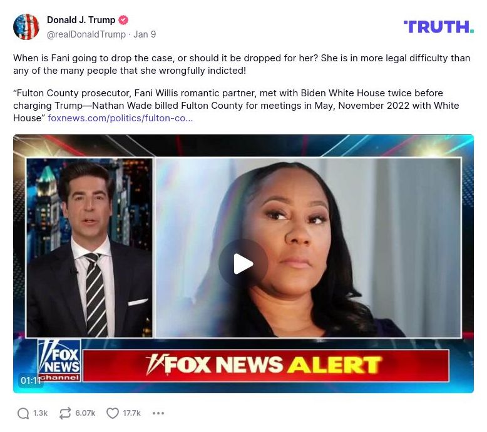Click the ReTruth arrows icon

click(65, 413)
